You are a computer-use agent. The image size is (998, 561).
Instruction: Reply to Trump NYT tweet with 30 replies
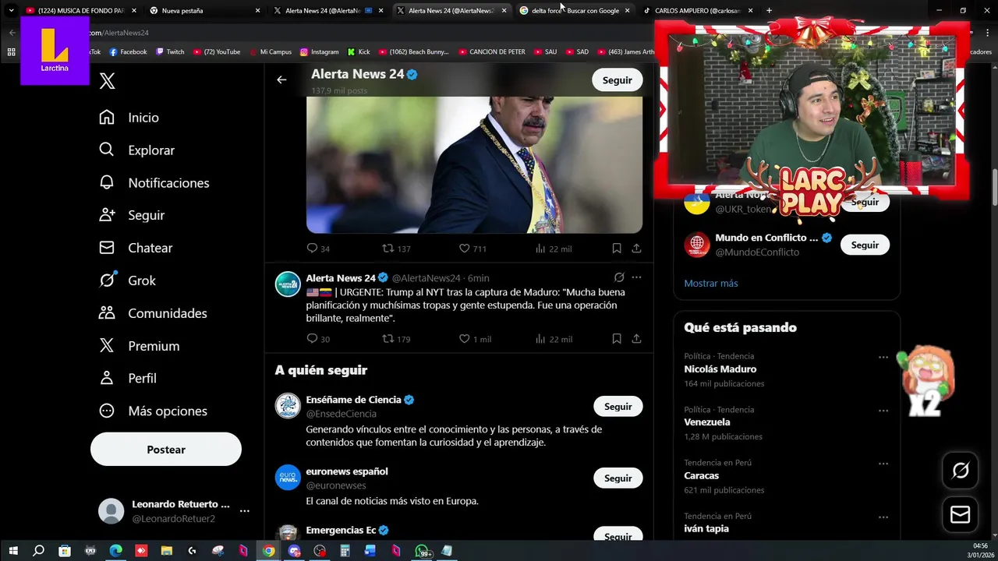click(318, 339)
